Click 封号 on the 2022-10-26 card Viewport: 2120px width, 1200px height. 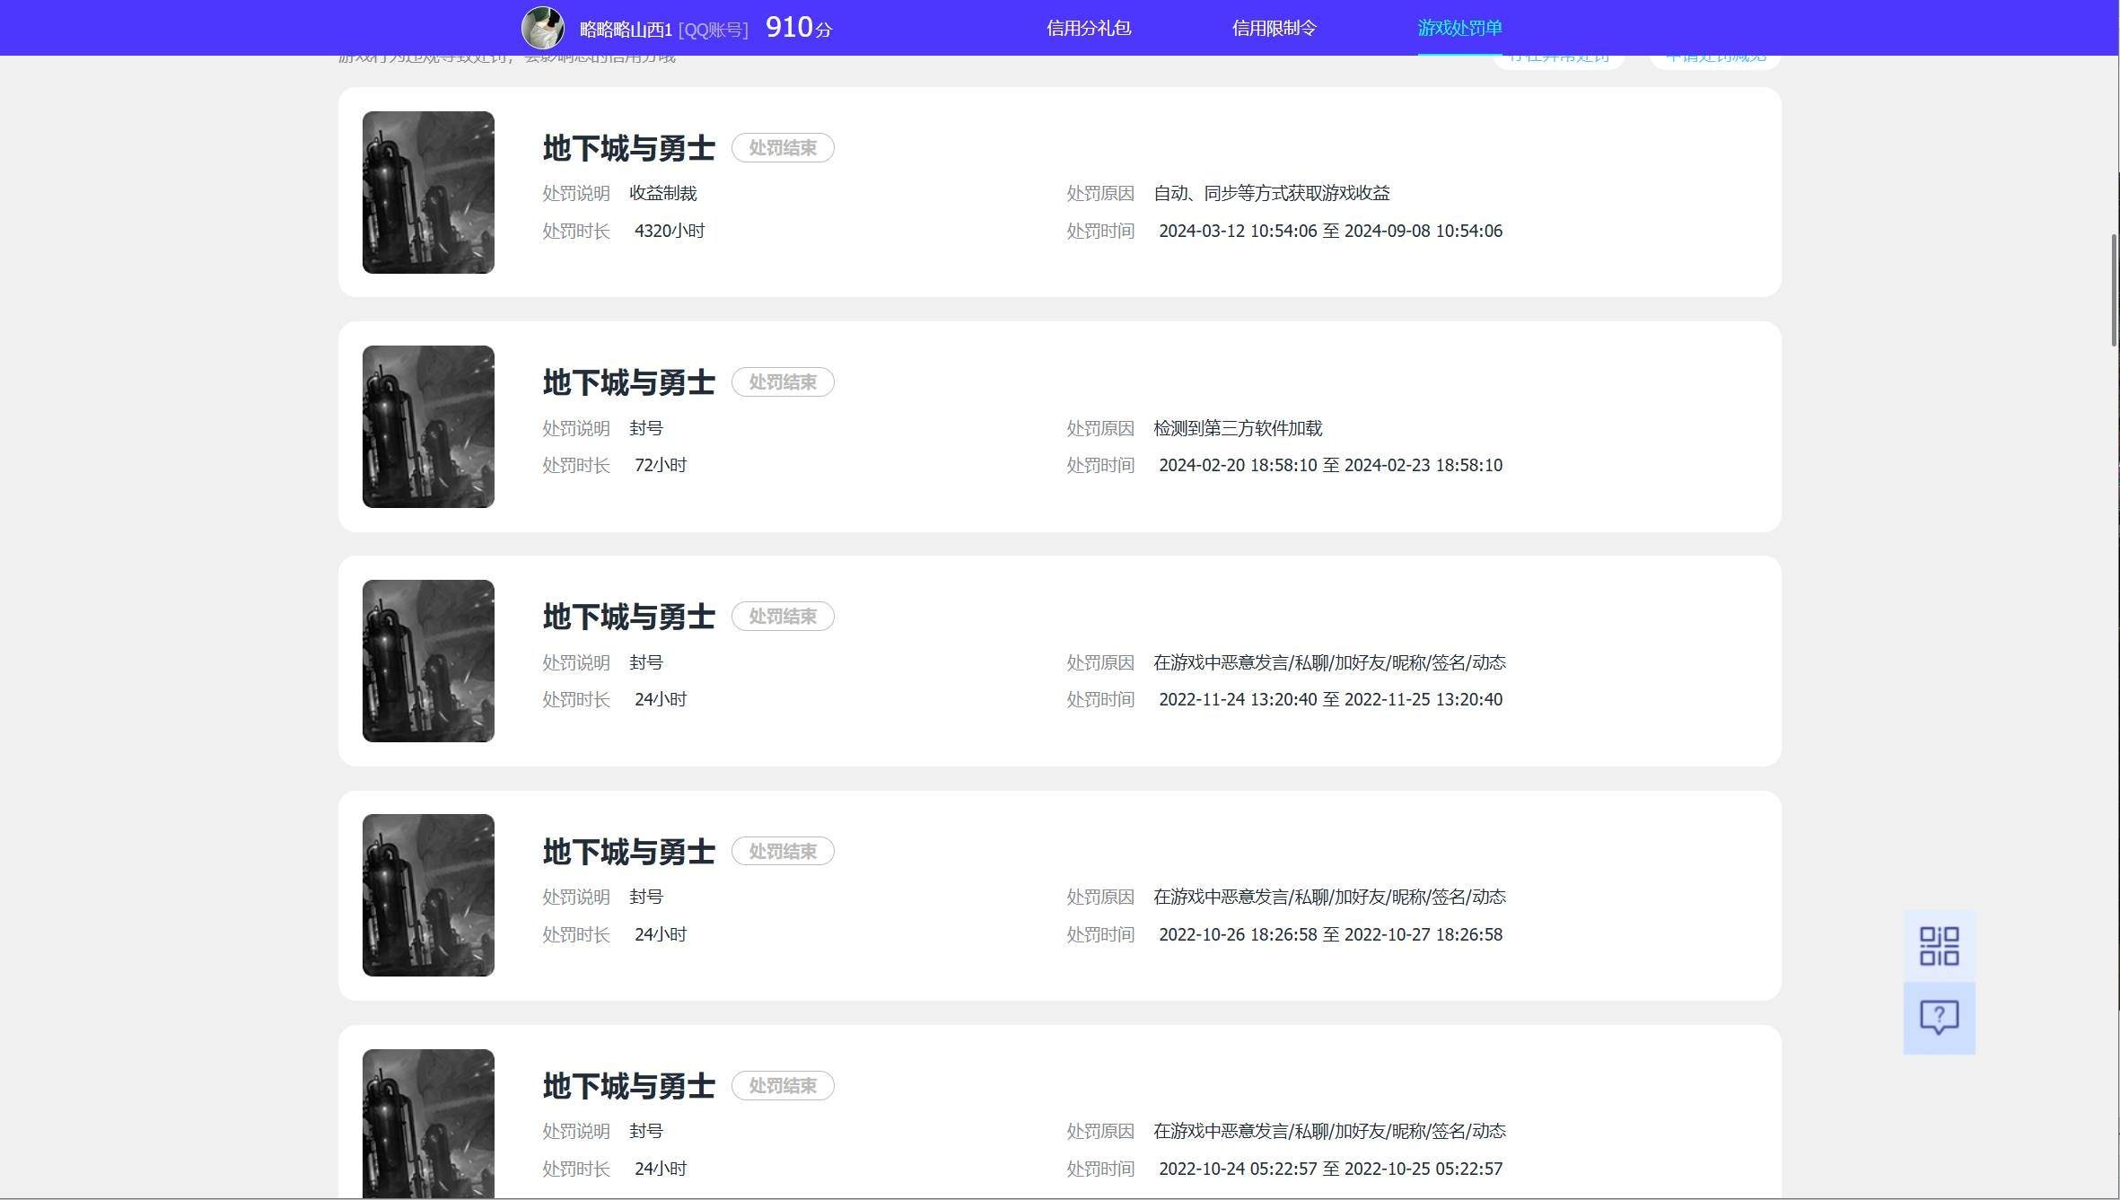[646, 898]
